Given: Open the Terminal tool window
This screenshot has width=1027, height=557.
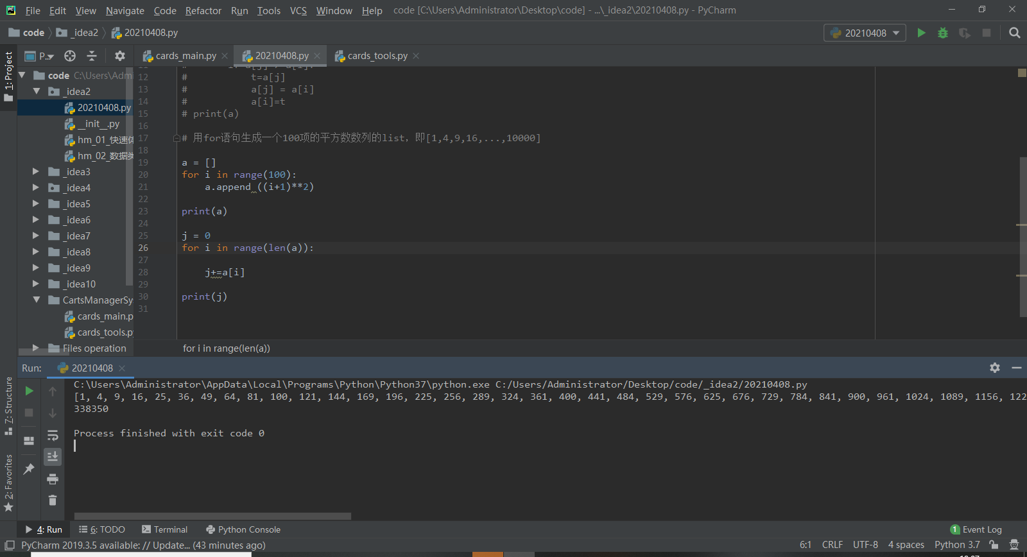Looking at the screenshot, I should tap(165, 529).
